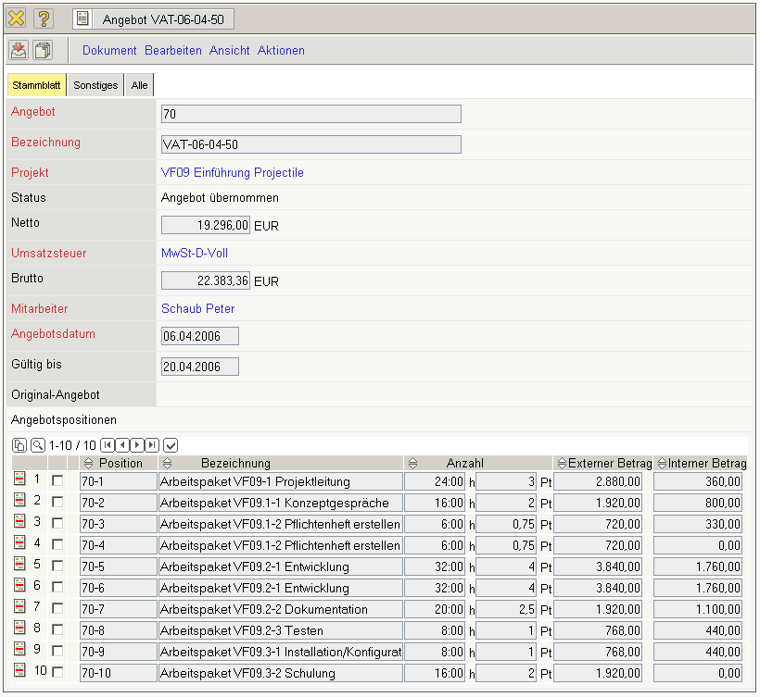Screen dimensions: 760x697
Task: Click the yellow question mark help icon
Action: coord(44,19)
